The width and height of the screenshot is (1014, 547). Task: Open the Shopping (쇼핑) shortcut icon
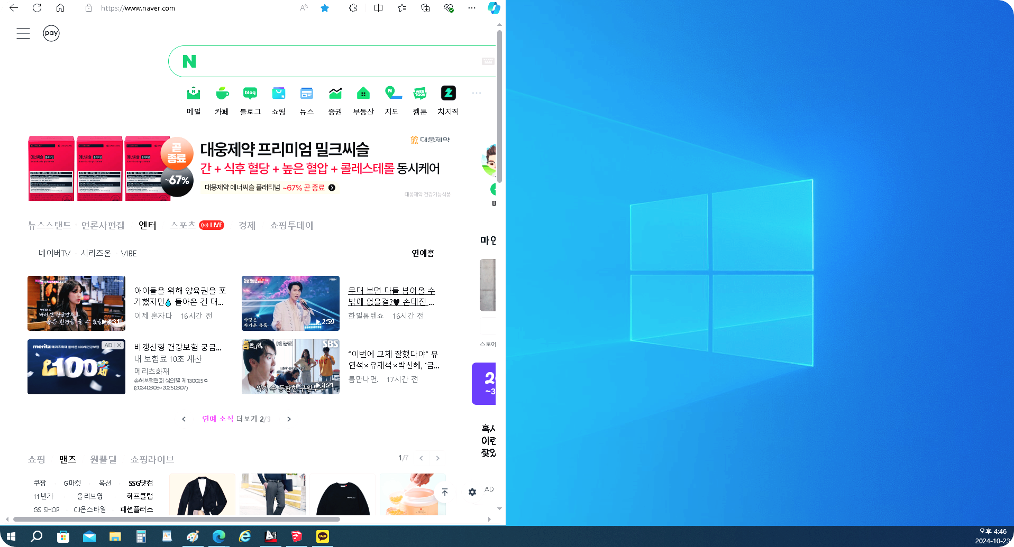pos(279,94)
